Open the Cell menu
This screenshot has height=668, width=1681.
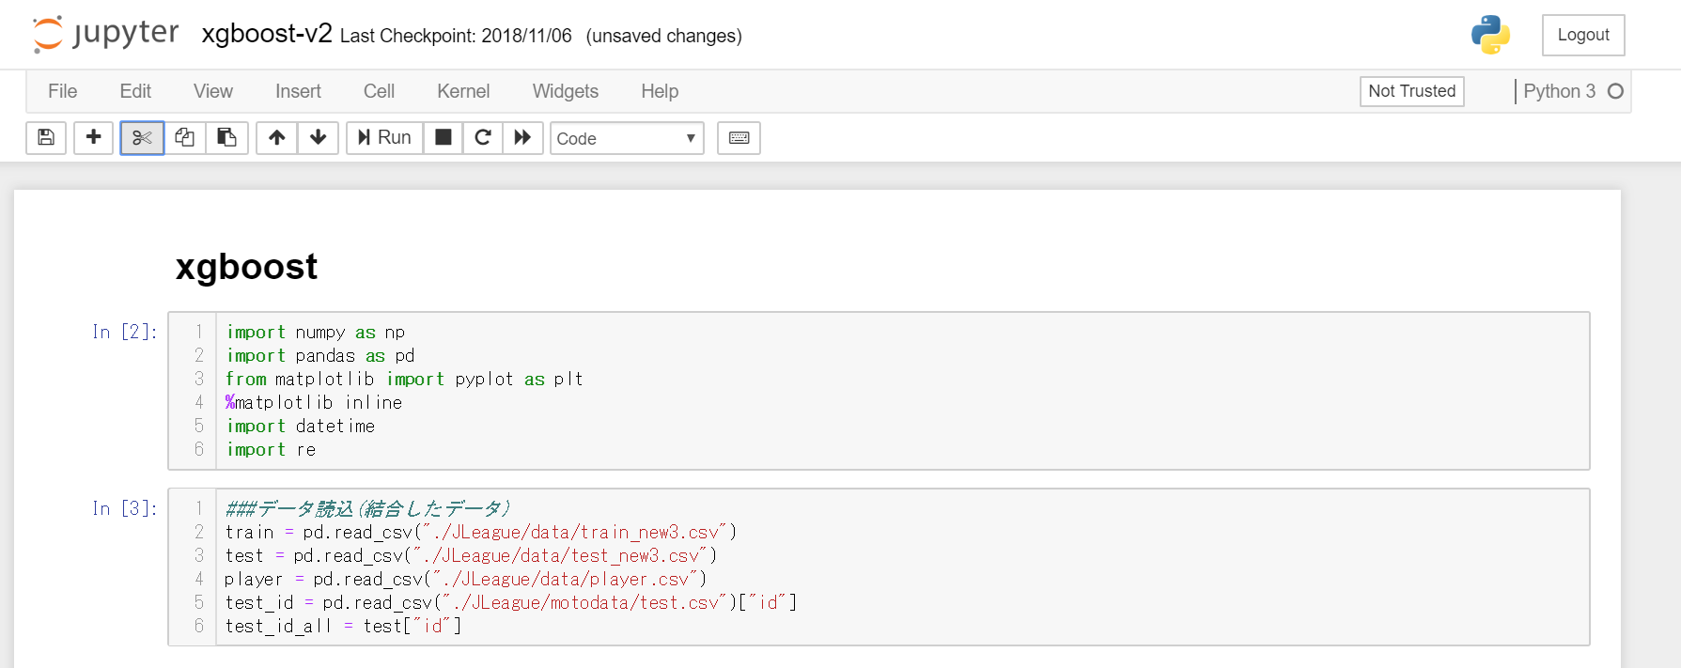point(379,91)
